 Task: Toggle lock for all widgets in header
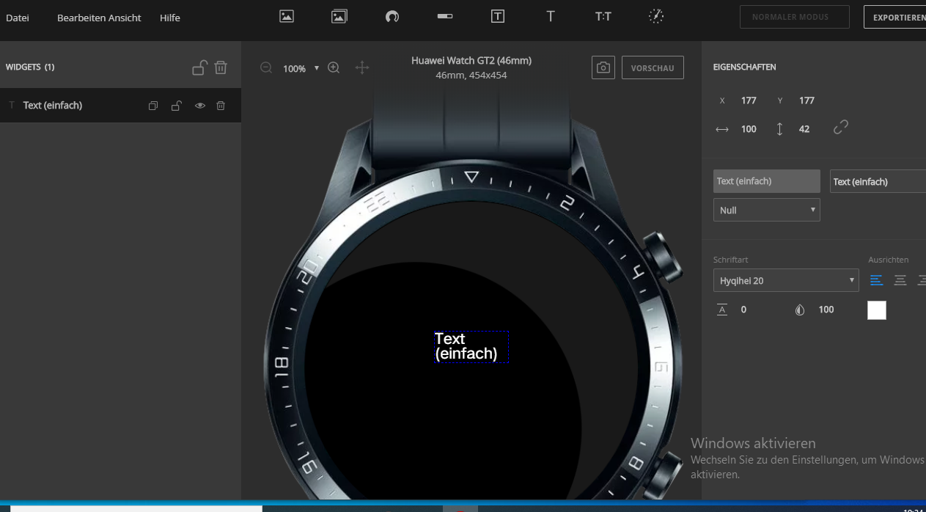pyautogui.click(x=199, y=67)
